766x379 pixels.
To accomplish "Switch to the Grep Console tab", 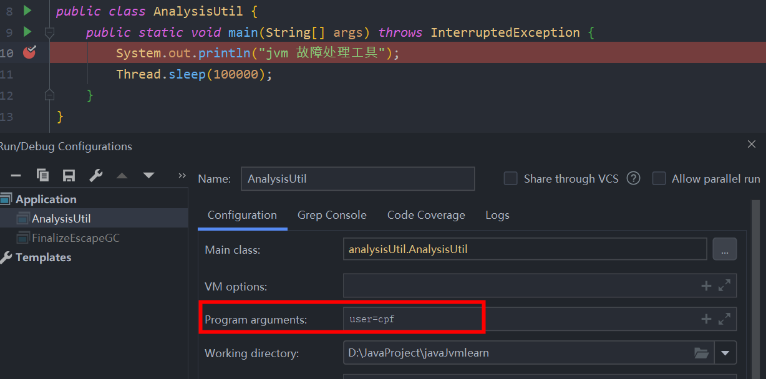I will pos(332,215).
